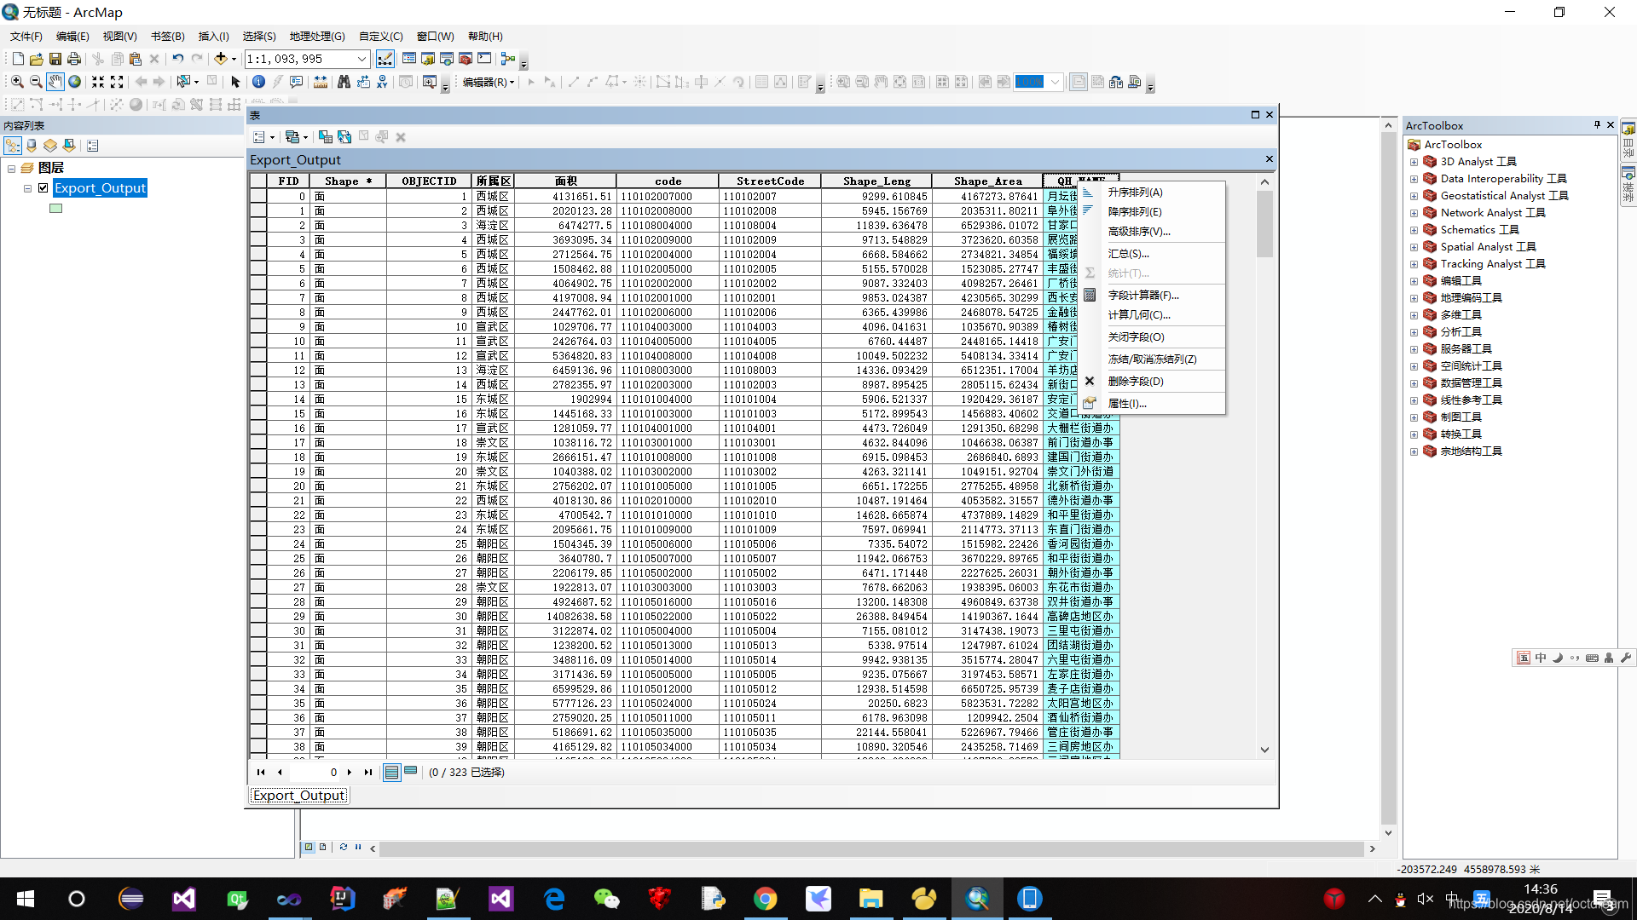Viewport: 1637px width, 920px height.
Task: Open Chrome from the Windows taskbar
Action: click(765, 899)
